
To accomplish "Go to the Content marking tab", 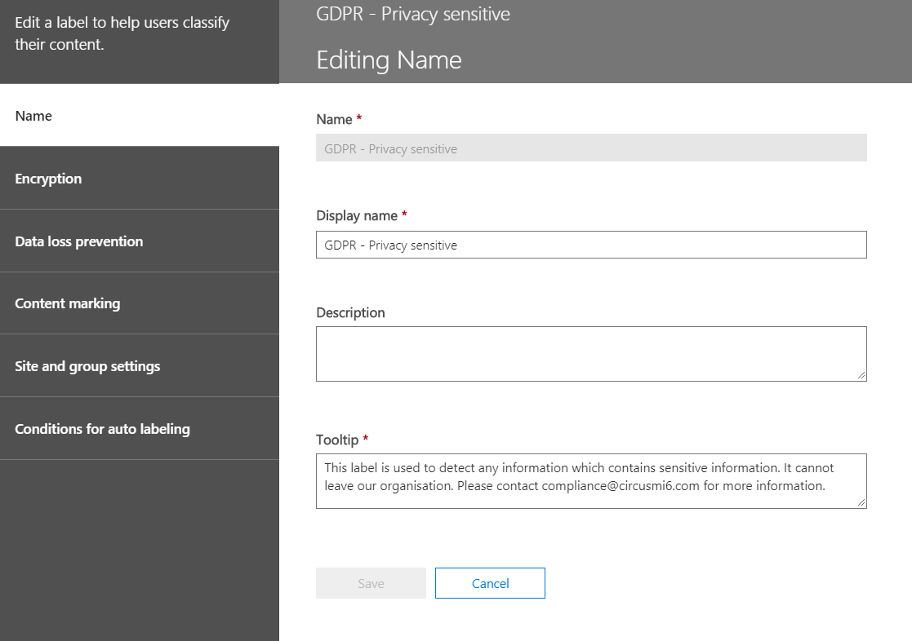I will [x=68, y=303].
